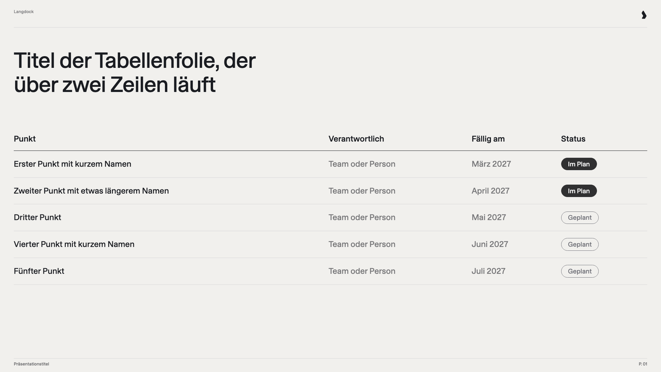Click 'Team oder Person' in Zweiter Punkt row

(362, 191)
